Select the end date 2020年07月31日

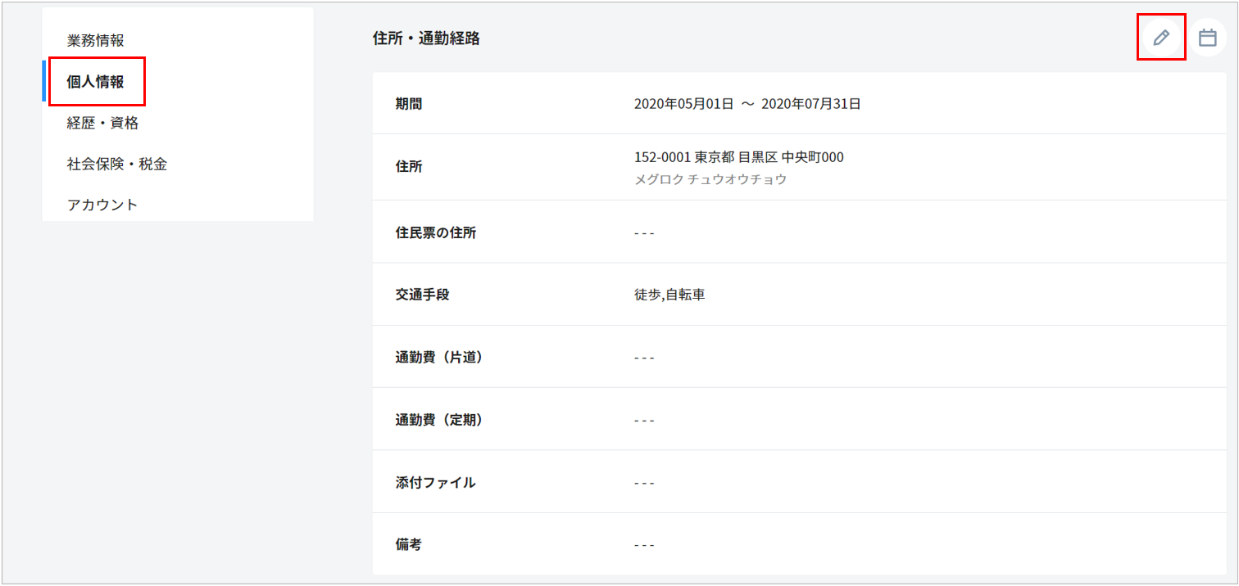click(x=811, y=104)
